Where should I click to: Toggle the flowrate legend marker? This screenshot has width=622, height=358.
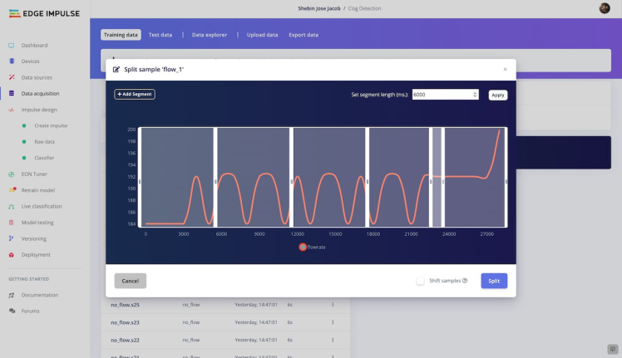tap(303, 247)
